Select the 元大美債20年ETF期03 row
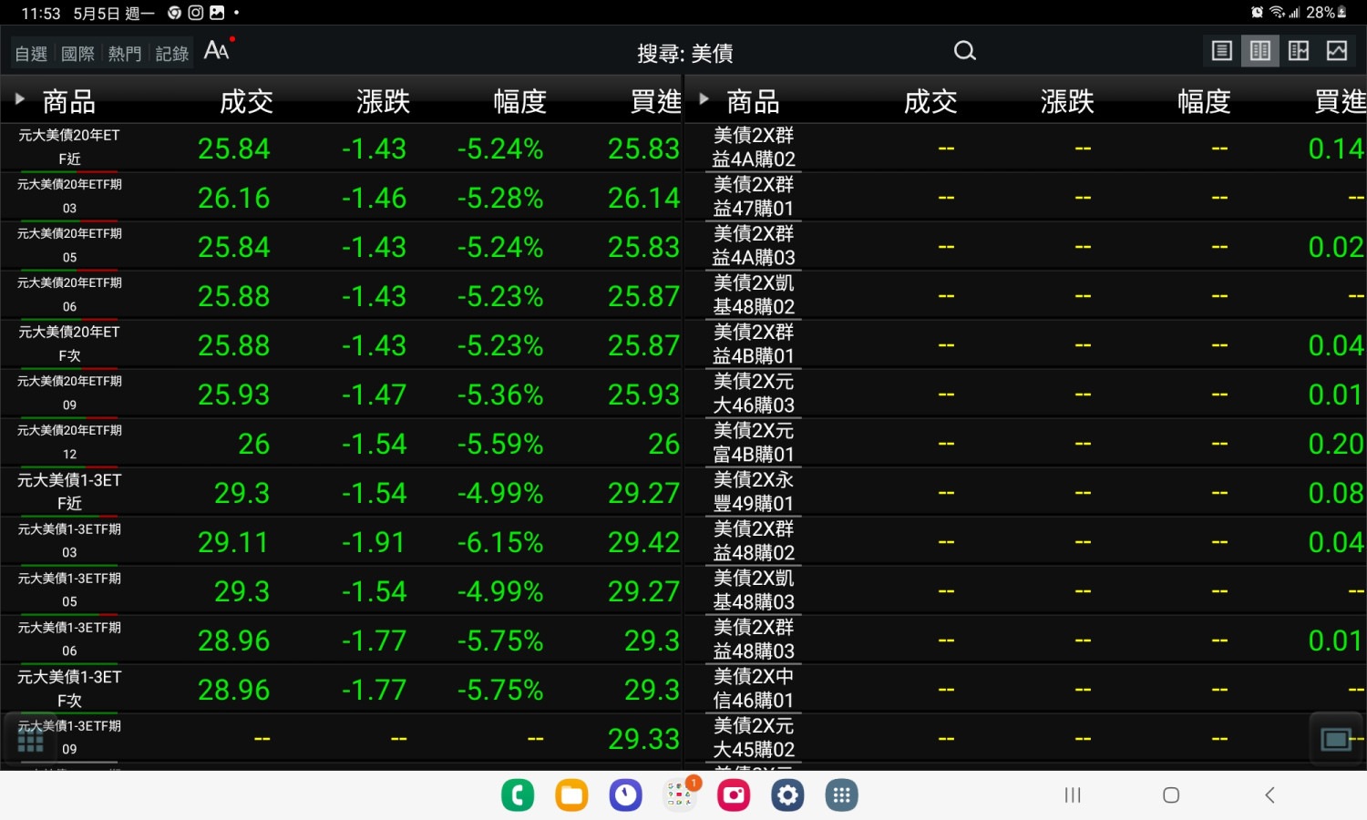The image size is (1367, 820). [342, 197]
